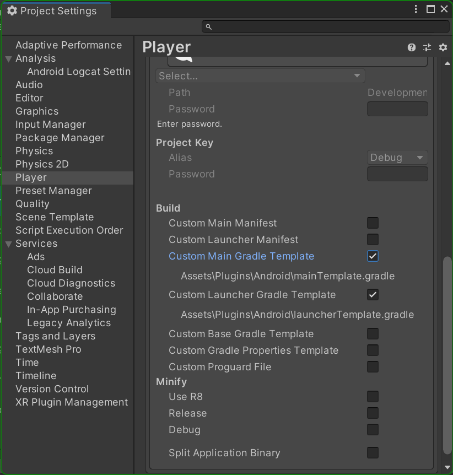This screenshot has width=453, height=475.
Task: Click the Custom Main Gradle Template link
Action: [241, 256]
